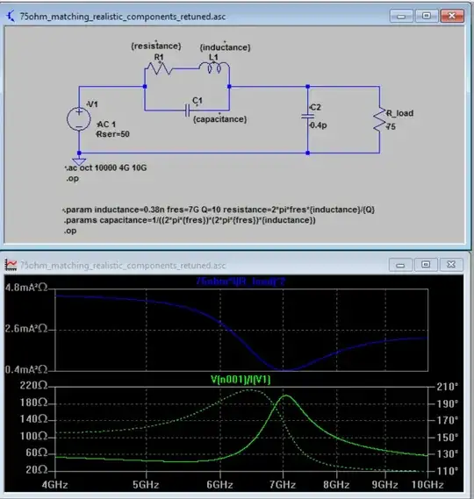The image size is (474, 499).
Task: Click the 10GHz frequency axis label
Action: pos(427,485)
